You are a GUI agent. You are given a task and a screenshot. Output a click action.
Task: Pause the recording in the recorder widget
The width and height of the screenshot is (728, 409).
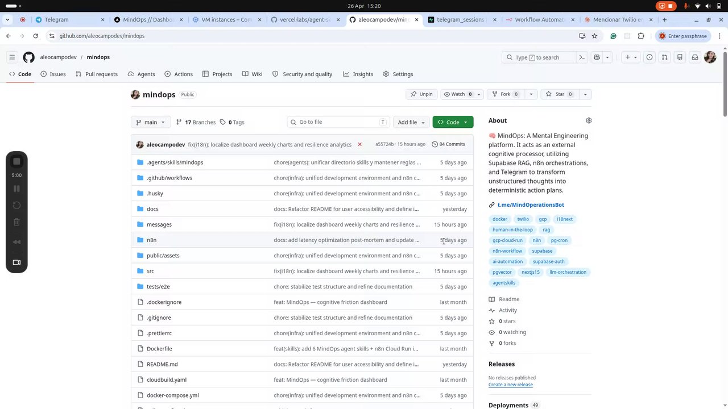16,189
